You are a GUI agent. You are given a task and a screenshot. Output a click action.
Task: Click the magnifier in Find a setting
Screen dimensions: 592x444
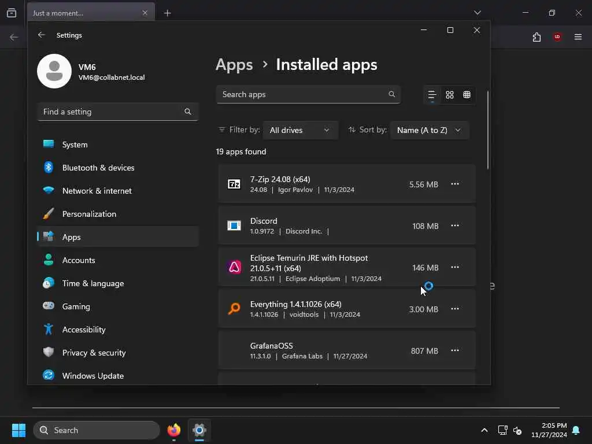tap(188, 112)
